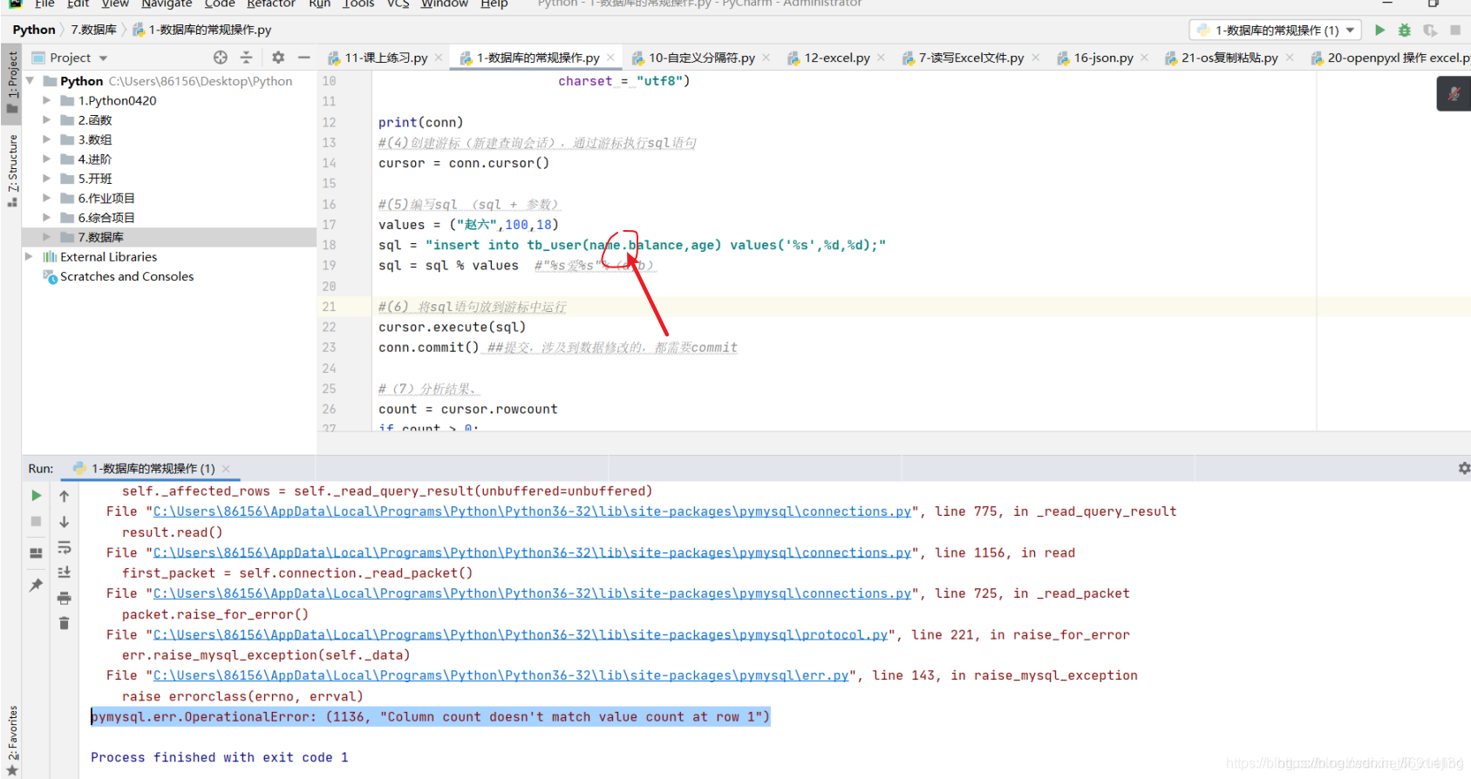Restore layout icon in Run panel
The image size is (1471, 779).
coord(36,552)
